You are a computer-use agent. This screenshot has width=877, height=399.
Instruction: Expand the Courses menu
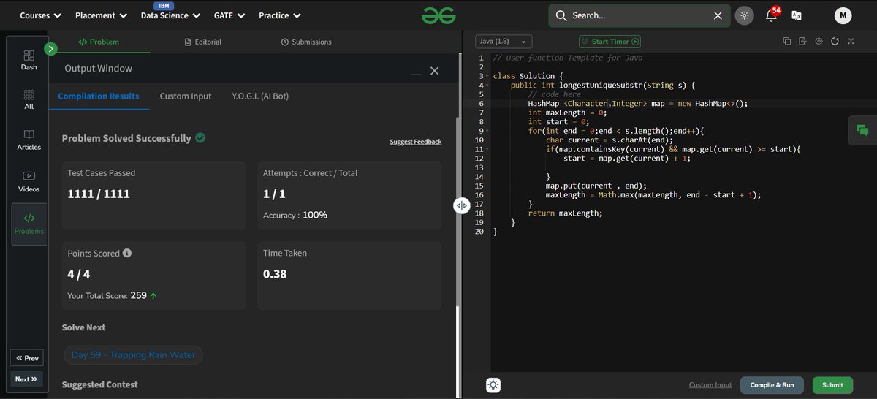click(40, 15)
